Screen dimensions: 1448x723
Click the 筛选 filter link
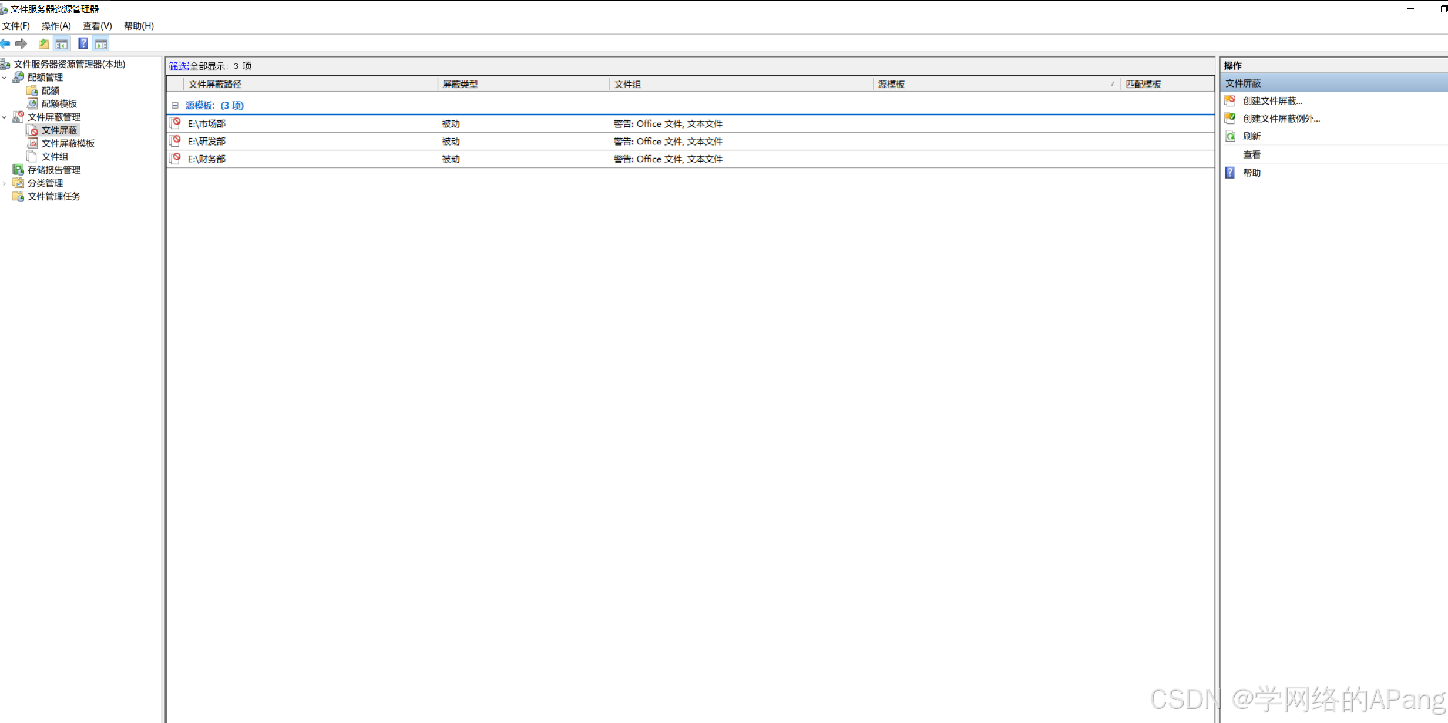178,66
